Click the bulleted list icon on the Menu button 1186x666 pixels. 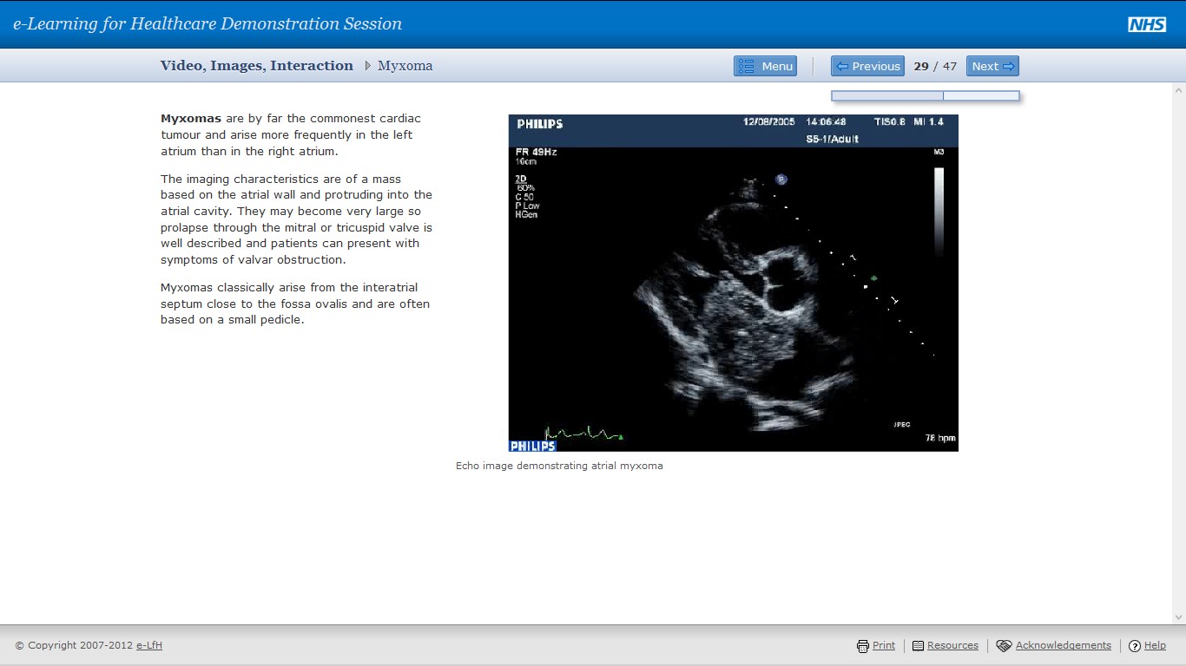(x=746, y=66)
